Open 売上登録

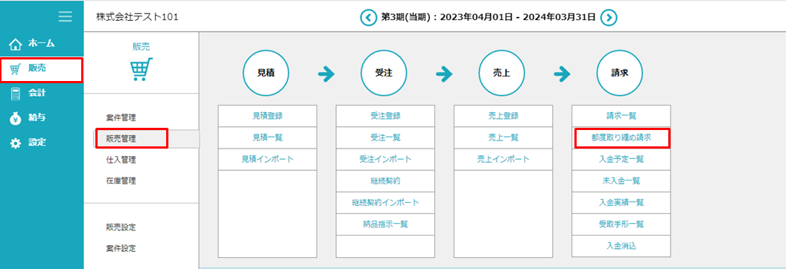point(504,116)
